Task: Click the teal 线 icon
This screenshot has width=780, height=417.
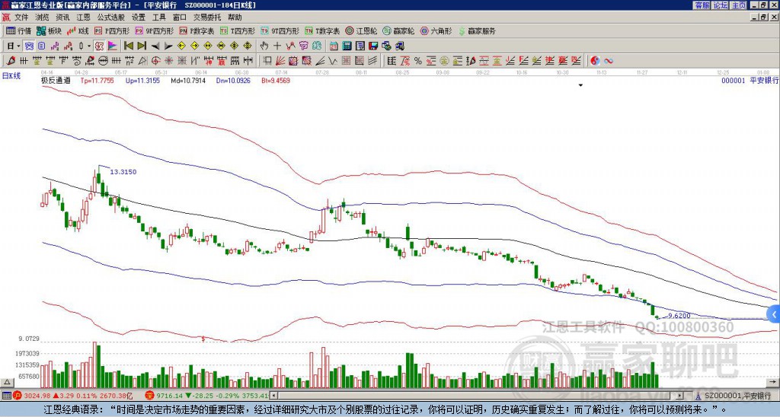Action: click(x=317, y=46)
